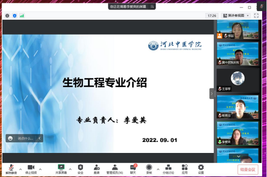Open 管理成员 participants panel

115,169
